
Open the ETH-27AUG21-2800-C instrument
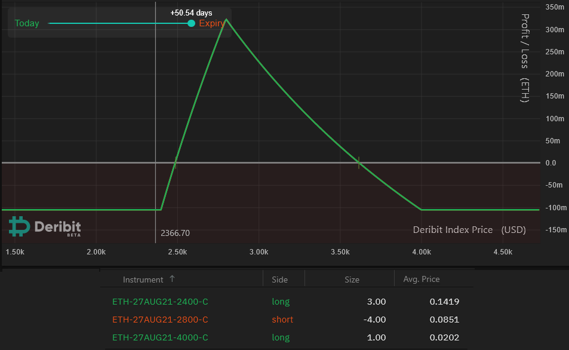tap(160, 320)
